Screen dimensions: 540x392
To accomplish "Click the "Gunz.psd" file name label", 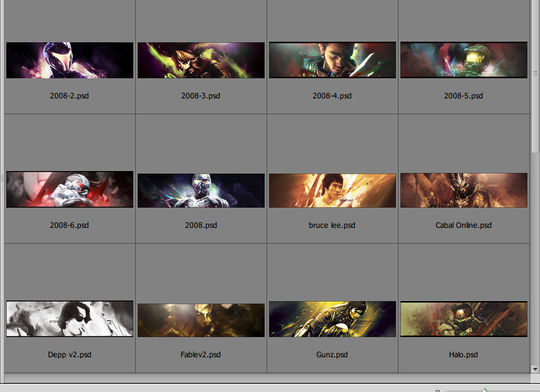I will 332,355.
